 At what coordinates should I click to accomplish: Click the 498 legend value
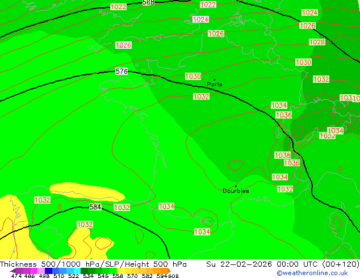pos(44,276)
